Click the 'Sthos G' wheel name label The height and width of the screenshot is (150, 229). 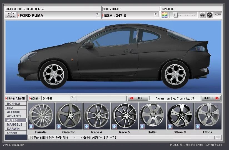tap(180, 132)
